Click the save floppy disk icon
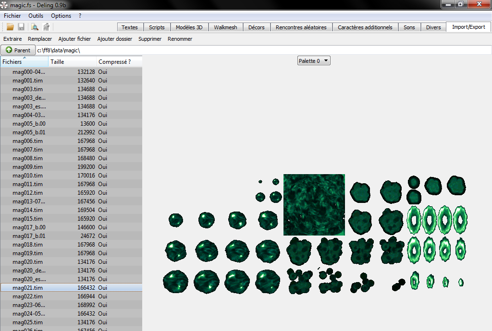The image size is (492, 331). (x=21, y=27)
